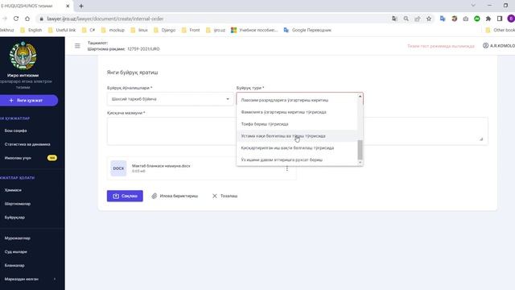
Task: Open Бош саҳифа in sidebar
Action: point(16,130)
